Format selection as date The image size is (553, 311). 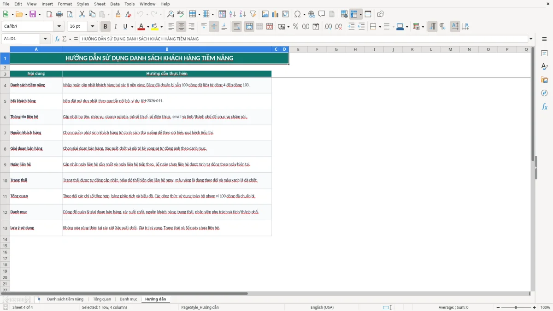point(316,27)
